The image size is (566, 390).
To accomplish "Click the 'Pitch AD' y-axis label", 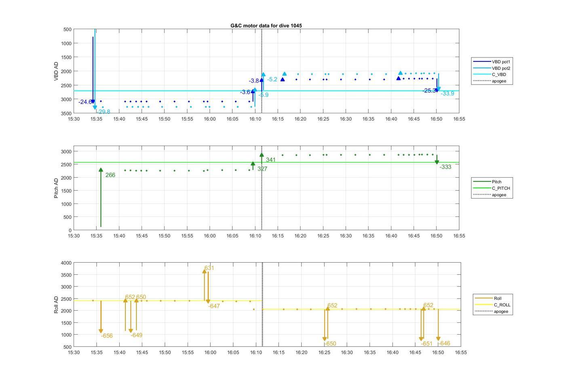I will pos(56,188).
